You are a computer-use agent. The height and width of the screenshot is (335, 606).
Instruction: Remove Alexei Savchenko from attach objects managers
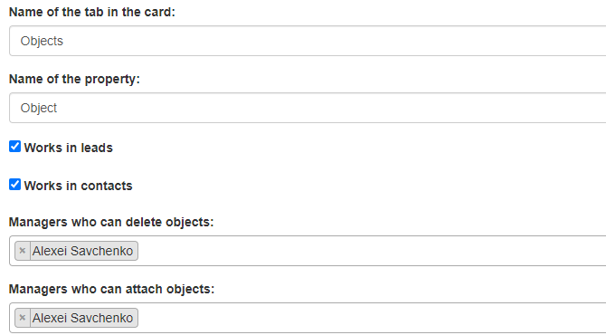point(23,318)
